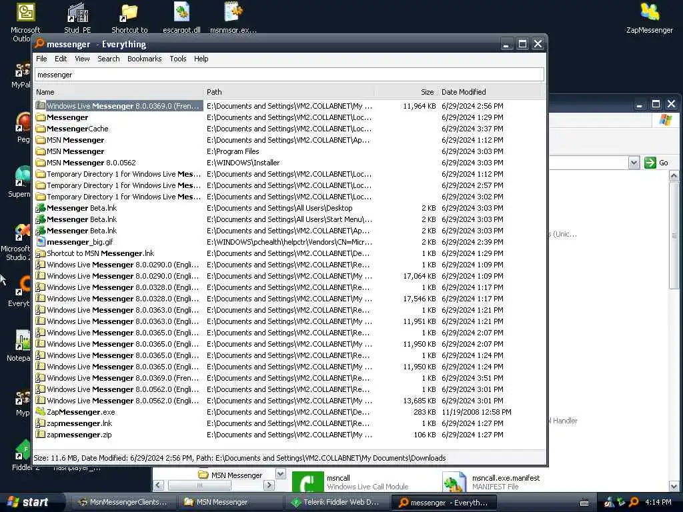Select the MSN Messenger 8.0.0562 folder icon
The image size is (683, 512).
41,163
